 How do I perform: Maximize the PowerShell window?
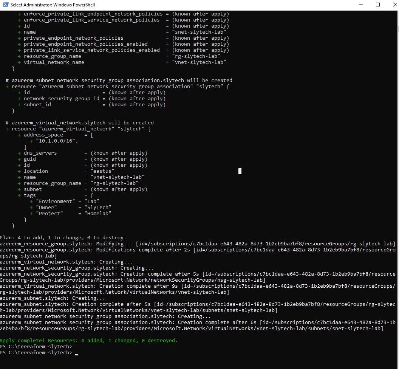click(378, 5)
